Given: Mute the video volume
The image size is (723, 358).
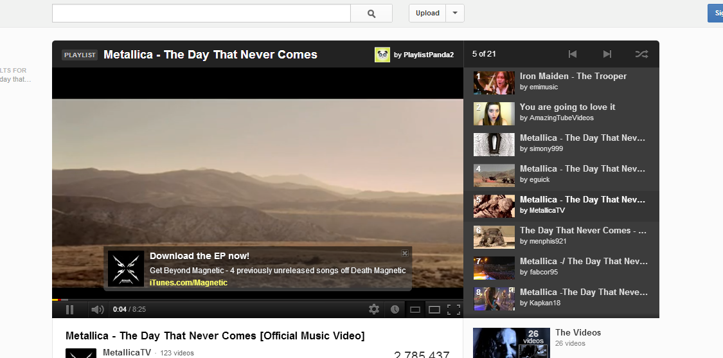Looking at the screenshot, I should point(97,310).
